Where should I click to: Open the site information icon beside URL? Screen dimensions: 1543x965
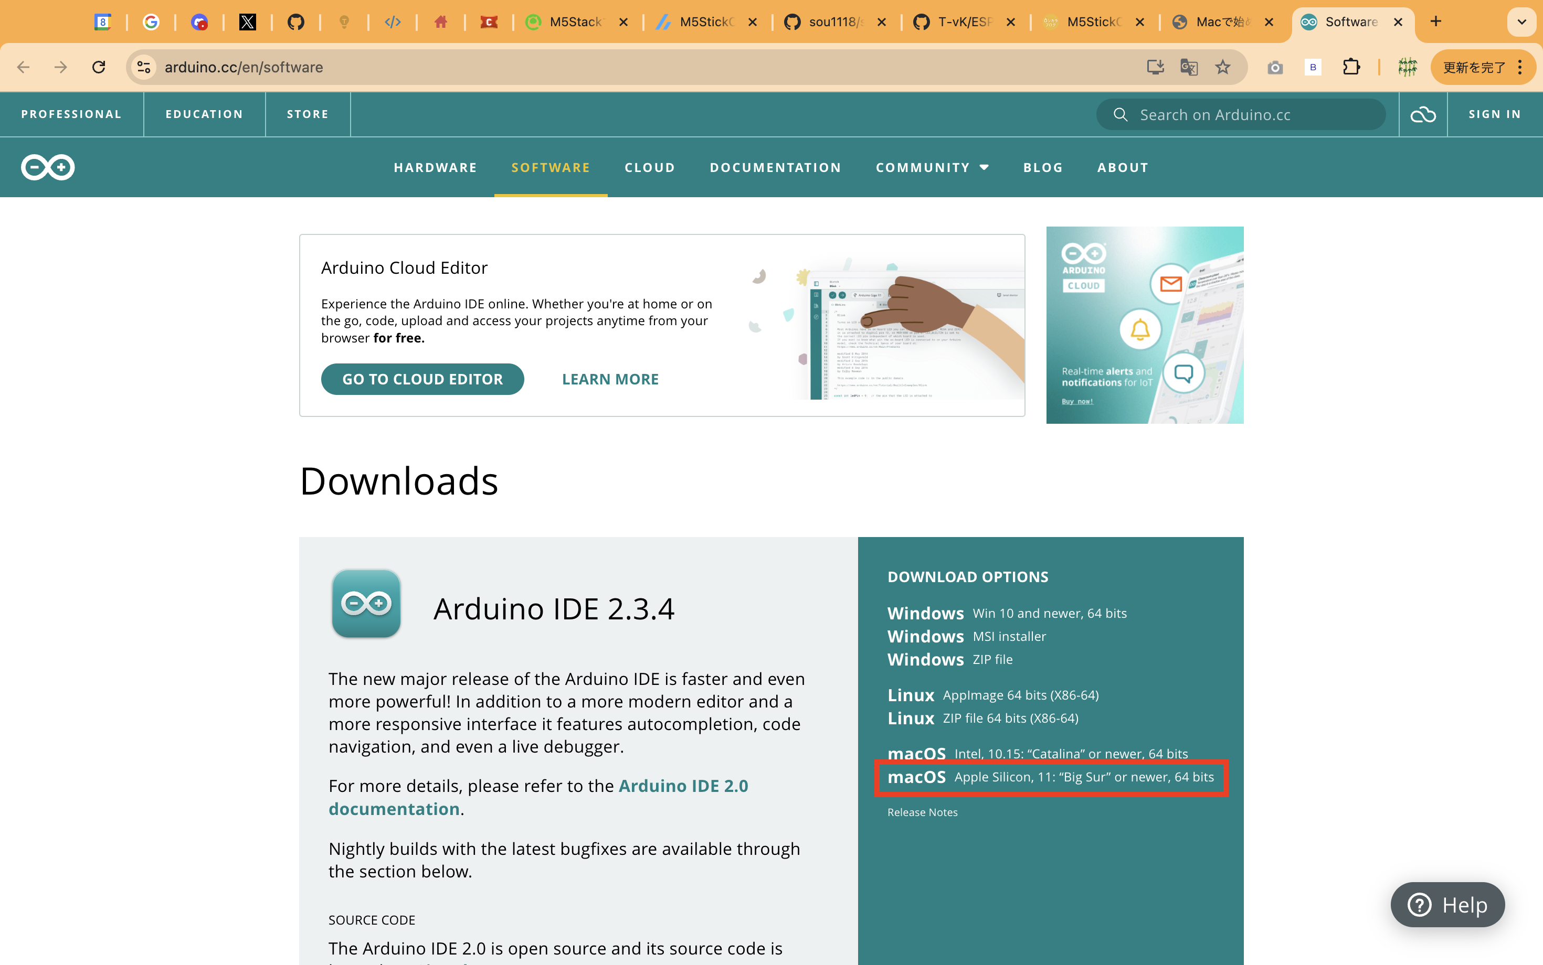point(144,67)
